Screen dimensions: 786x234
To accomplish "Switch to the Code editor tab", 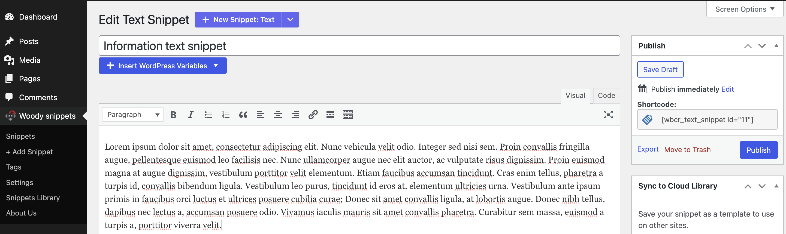I will click(x=606, y=96).
